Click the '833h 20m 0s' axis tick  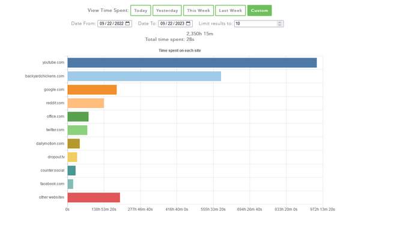(x=286, y=209)
